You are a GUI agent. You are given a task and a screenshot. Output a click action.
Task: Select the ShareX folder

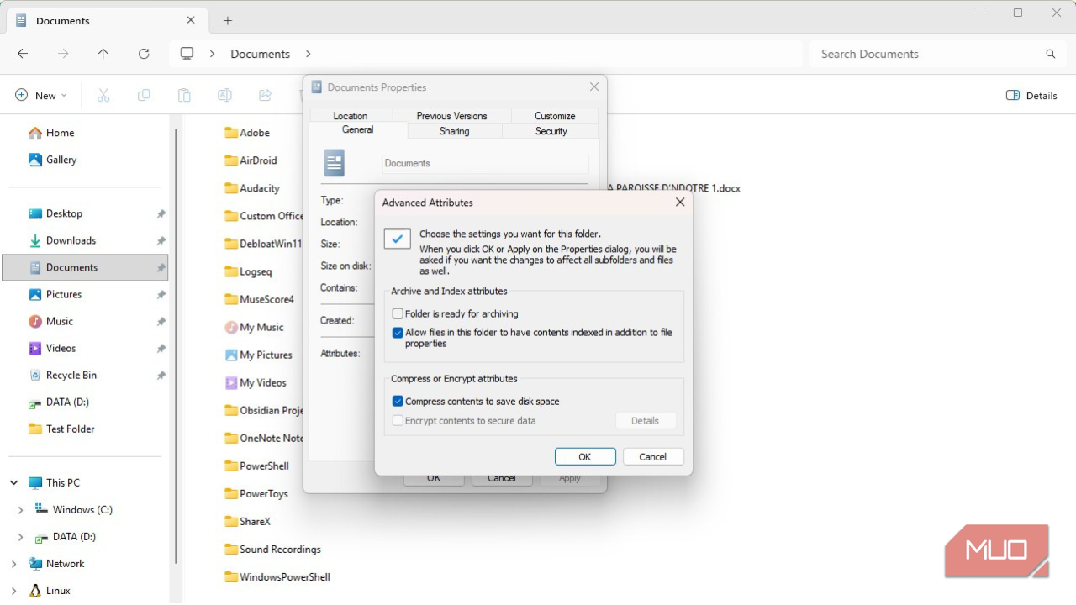(x=248, y=522)
